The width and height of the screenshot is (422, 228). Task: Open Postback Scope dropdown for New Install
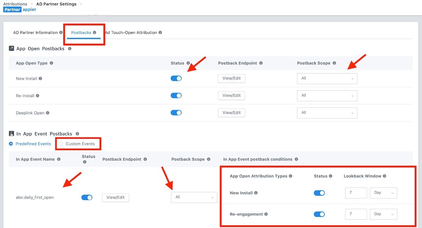coord(327,78)
